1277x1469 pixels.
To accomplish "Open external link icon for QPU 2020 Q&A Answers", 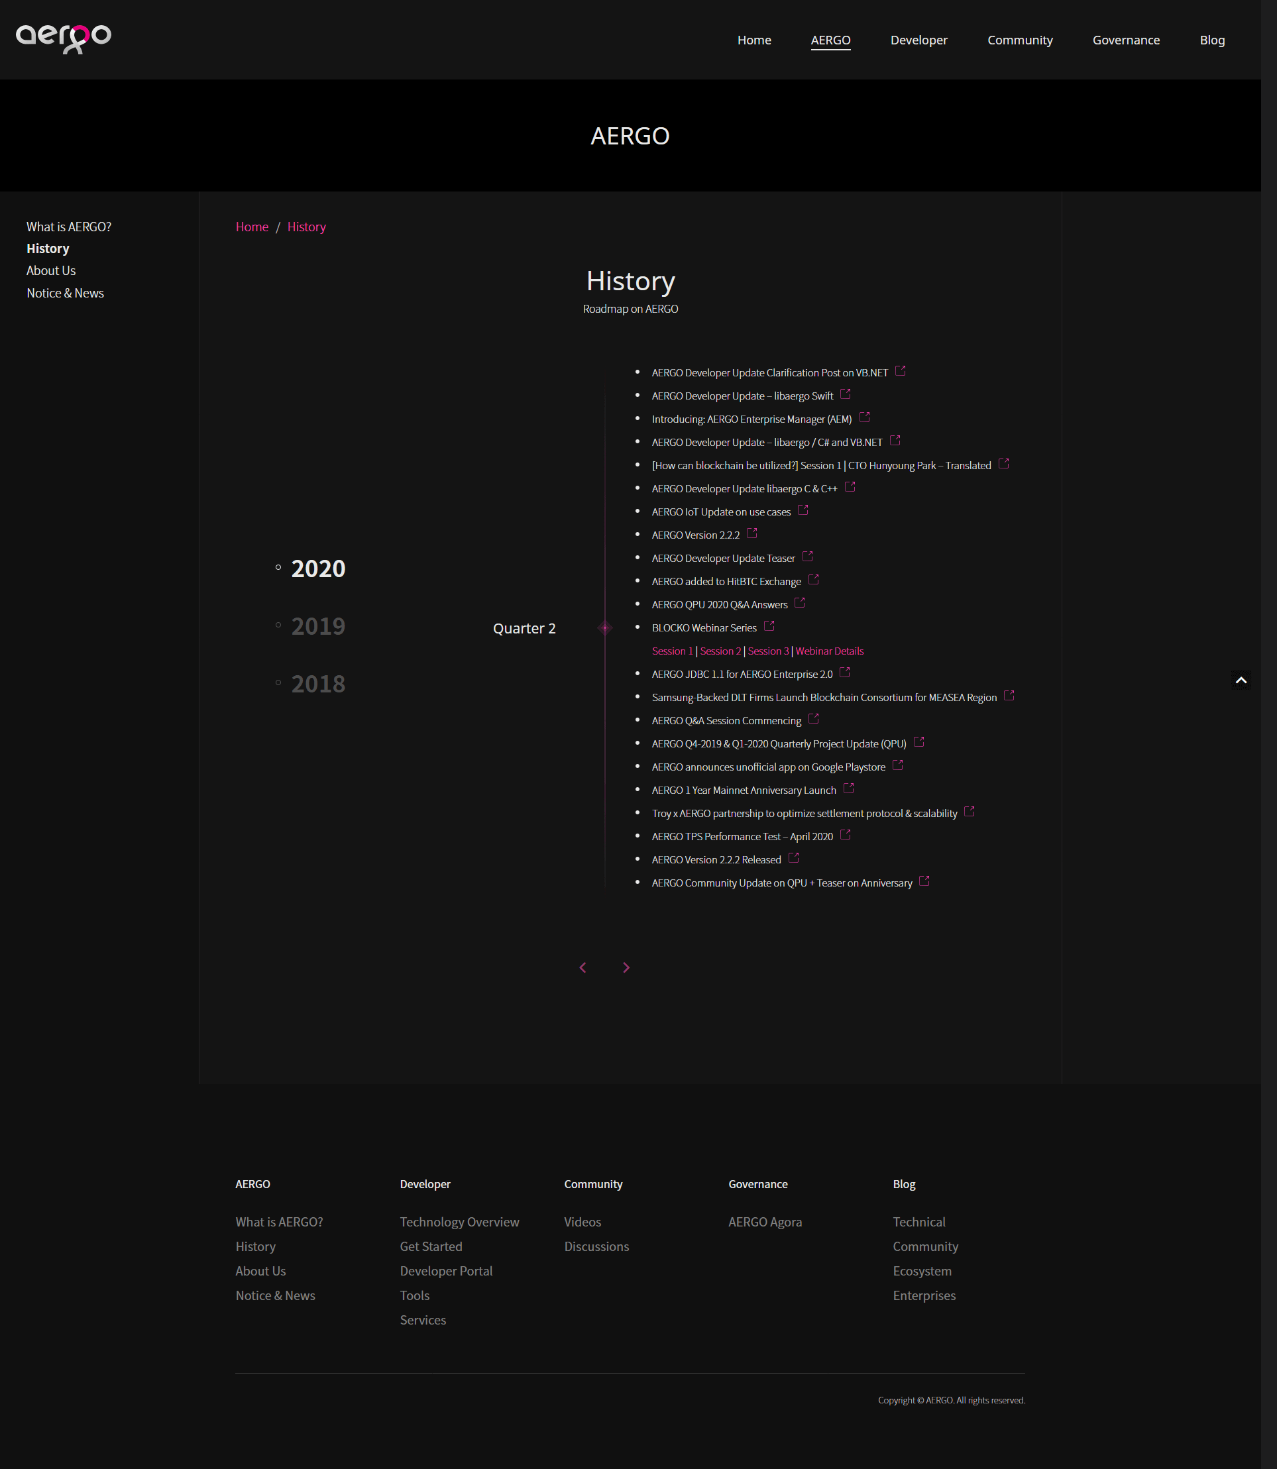I will point(801,603).
